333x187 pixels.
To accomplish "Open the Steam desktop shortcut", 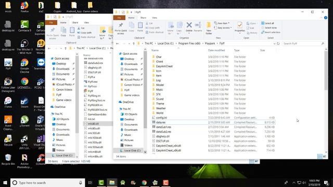I will (x=24, y=102).
